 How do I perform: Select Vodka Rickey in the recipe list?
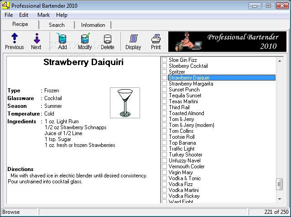coord(184,196)
